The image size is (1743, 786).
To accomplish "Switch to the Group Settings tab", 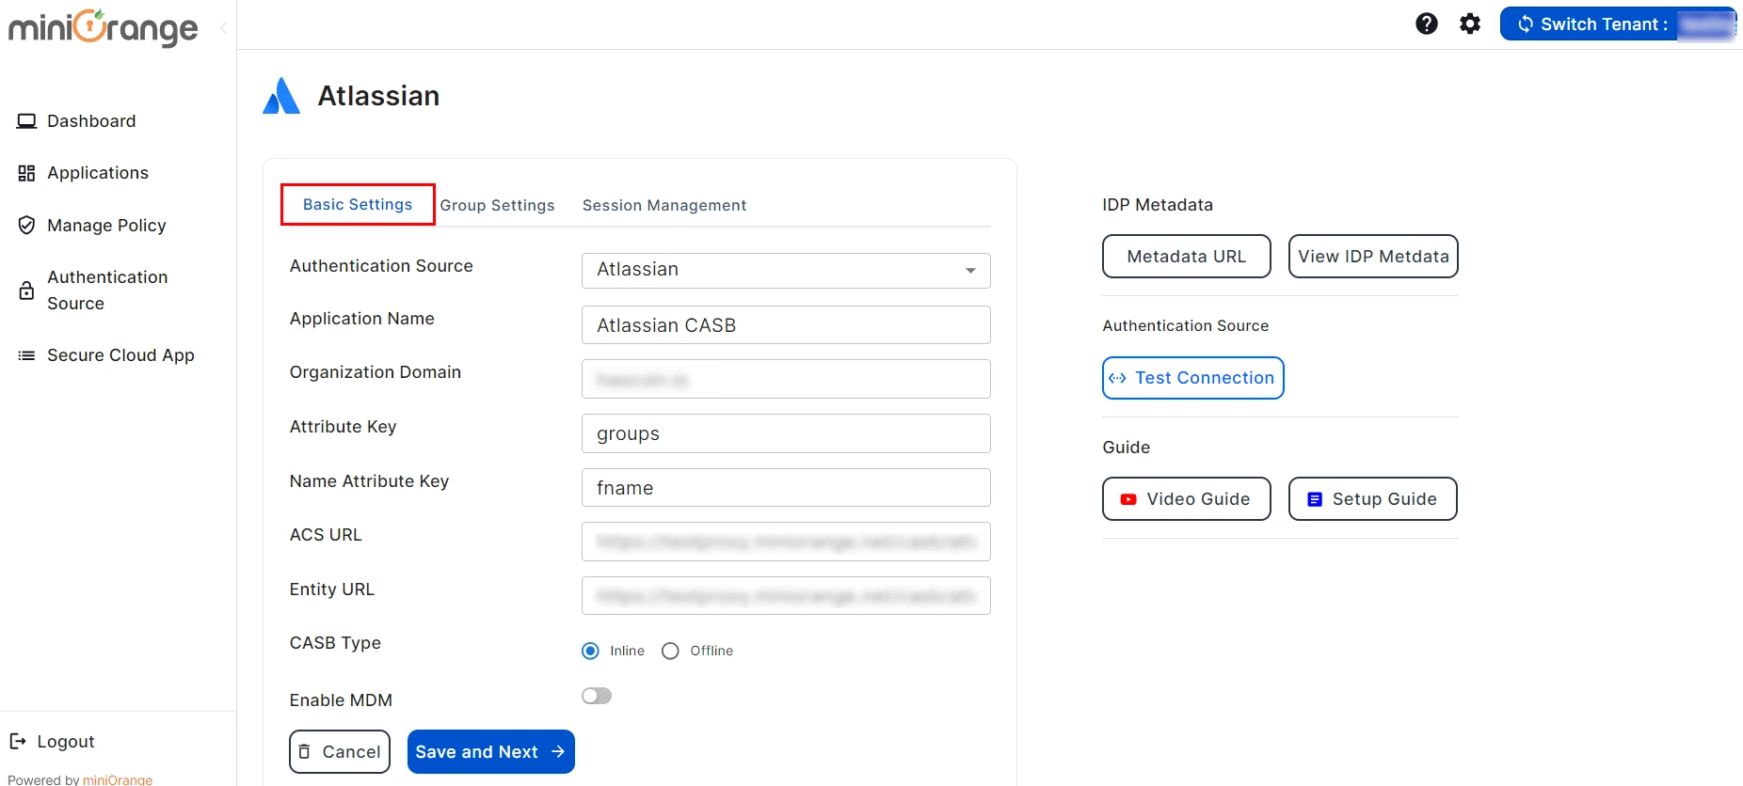I will pyautogui.click(x=497, y=205).
